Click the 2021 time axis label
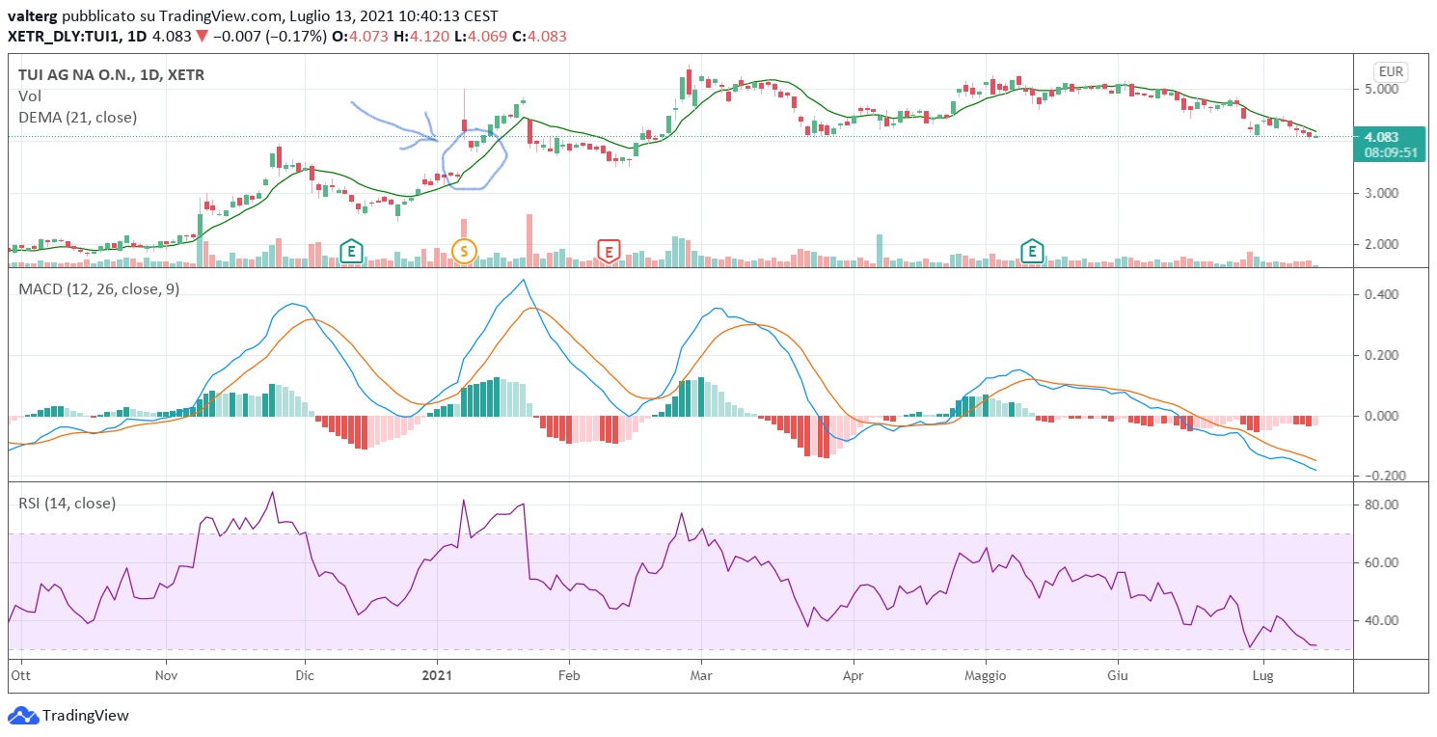1437x737 pixels. pyautogui.click(x=437, y=676)
